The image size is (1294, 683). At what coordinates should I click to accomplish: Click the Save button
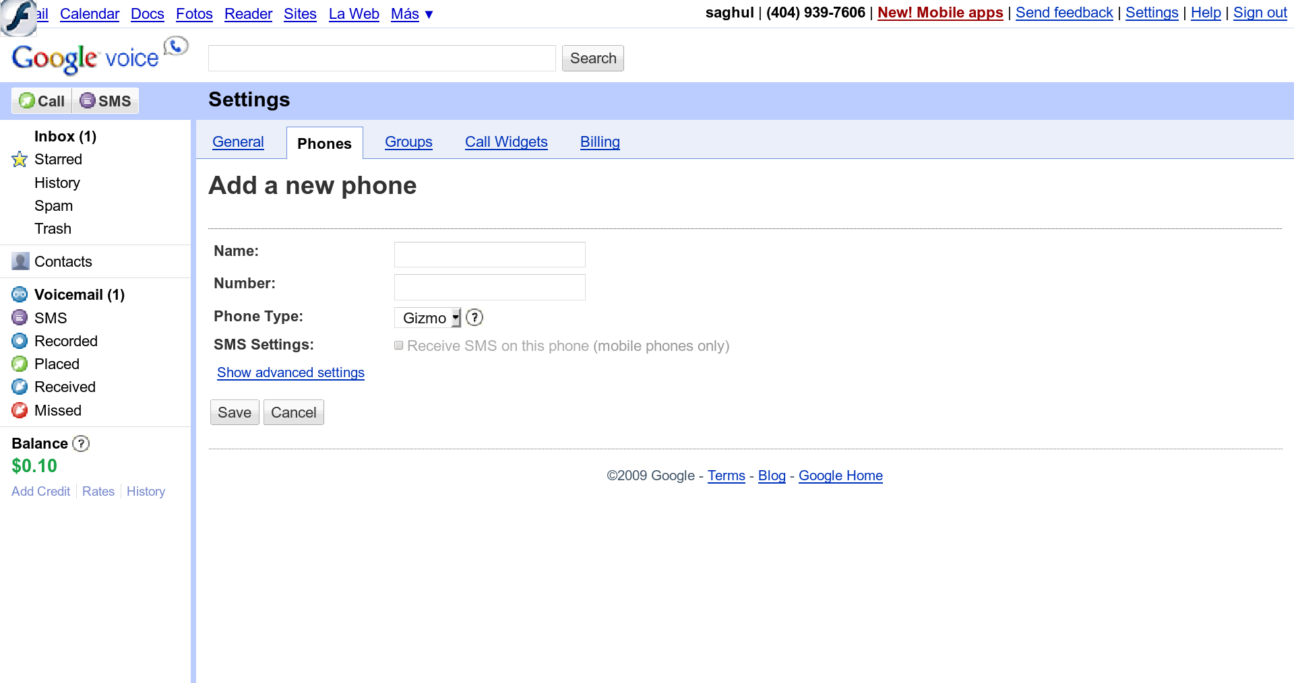[235, 412]
